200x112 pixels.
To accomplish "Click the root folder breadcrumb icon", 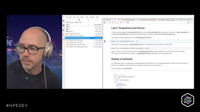I will click(x=67, y=22).
